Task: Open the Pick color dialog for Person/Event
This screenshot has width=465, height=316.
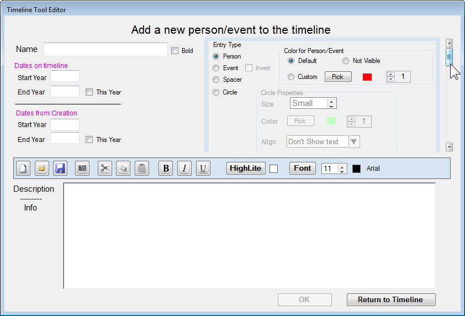Action: (x=337, y=77)
